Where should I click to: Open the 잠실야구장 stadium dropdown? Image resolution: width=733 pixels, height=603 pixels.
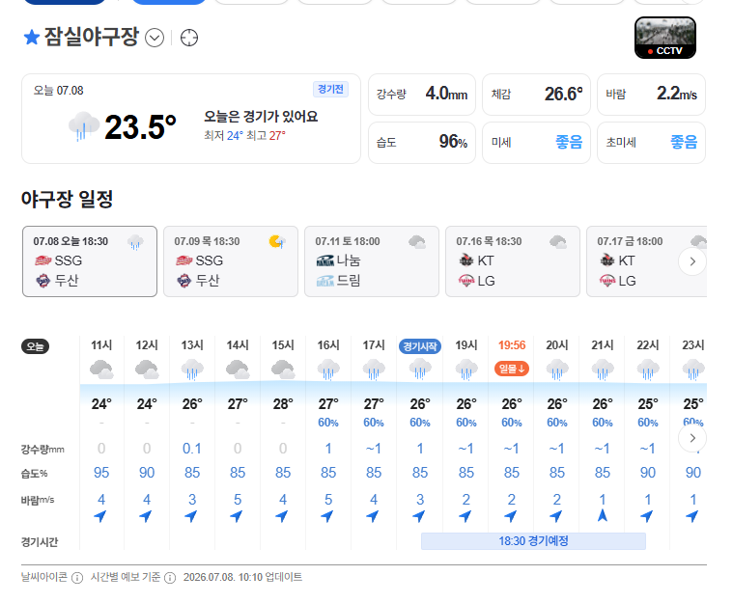155,38
